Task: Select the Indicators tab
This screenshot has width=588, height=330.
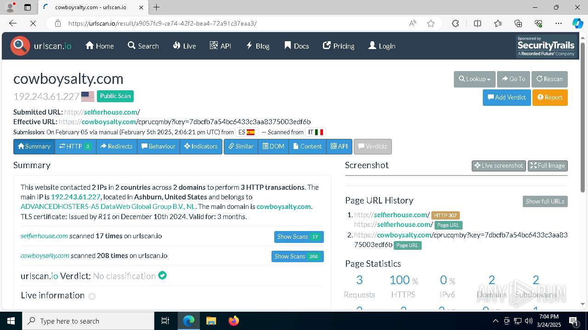Action: pos(201,146)
